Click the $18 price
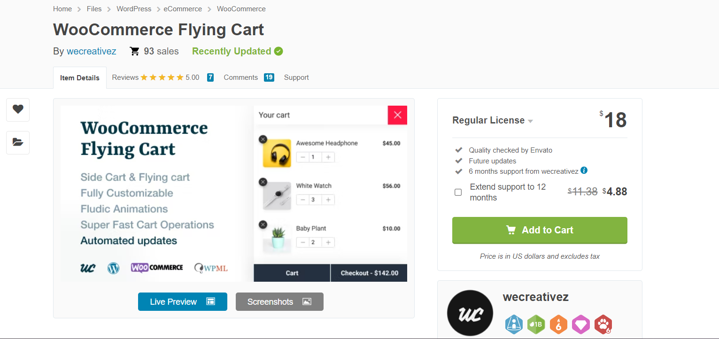This screenshot has width=719, height=339. [613, 120]
